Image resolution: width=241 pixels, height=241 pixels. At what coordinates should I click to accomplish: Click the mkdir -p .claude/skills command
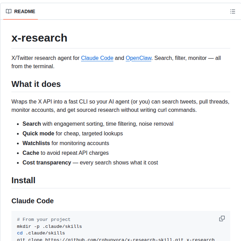pyautogui.click(x=49, y=226)
